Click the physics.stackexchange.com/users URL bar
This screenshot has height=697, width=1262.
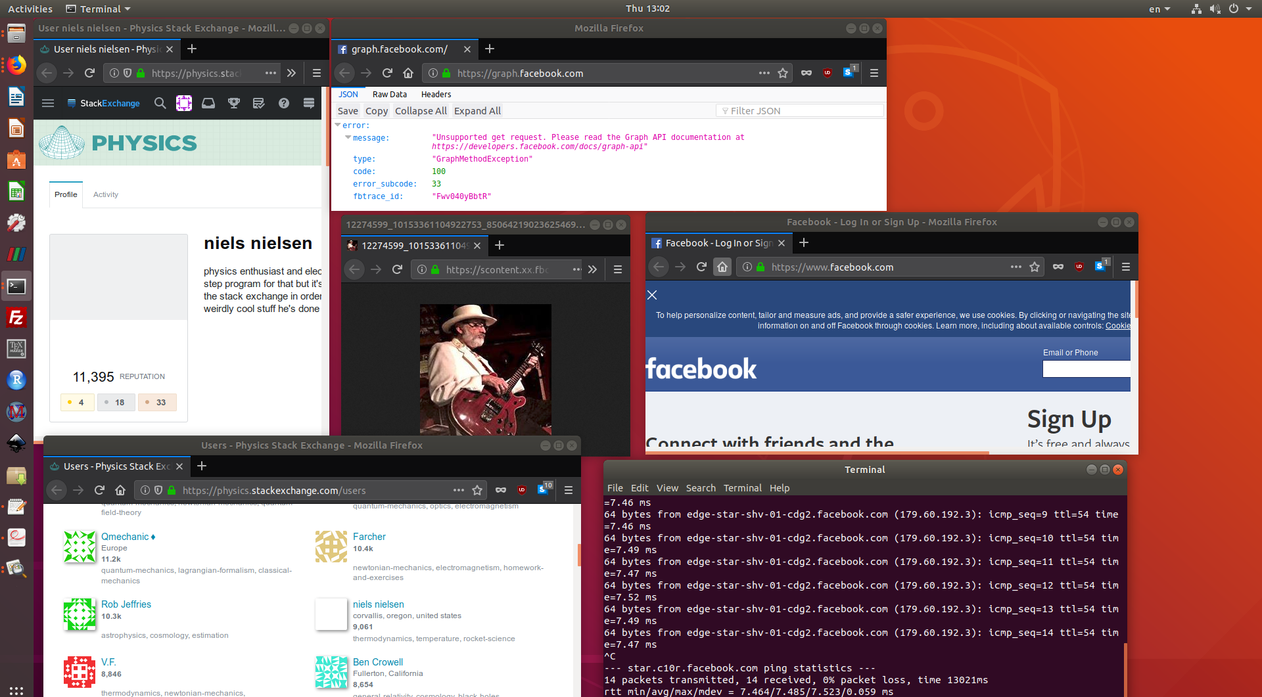coord(309,490)
